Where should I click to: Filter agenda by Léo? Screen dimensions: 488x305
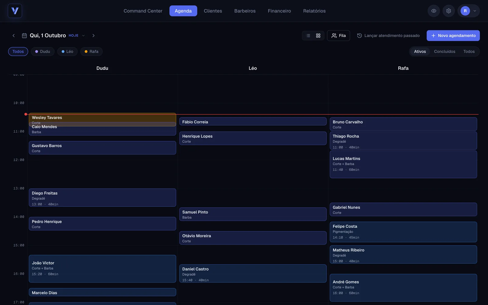(x=67, y=52)
